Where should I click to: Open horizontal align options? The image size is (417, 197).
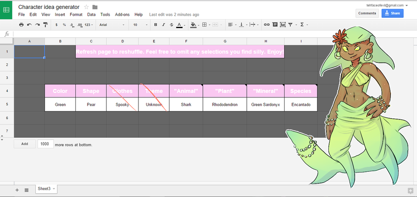[x=230, y=25]
